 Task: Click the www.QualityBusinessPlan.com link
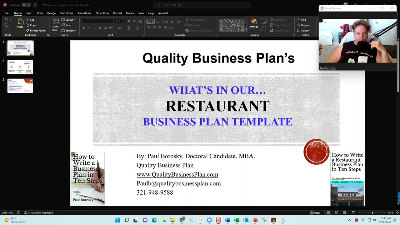177,174
